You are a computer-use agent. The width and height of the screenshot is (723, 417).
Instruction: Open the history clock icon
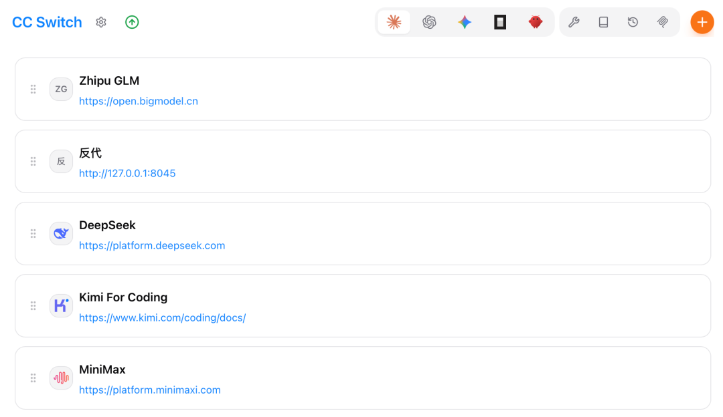[x=633, y=22]
